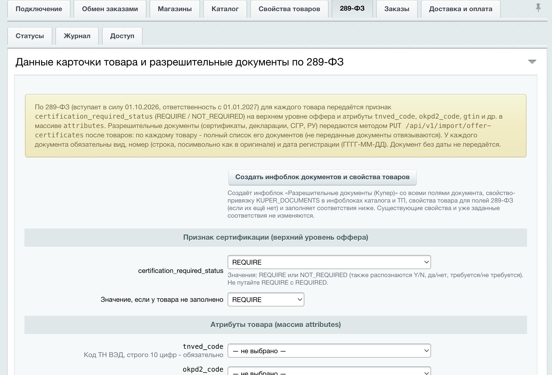
Task: Go to the Каталог tab
Action: (x=225, y=9)
